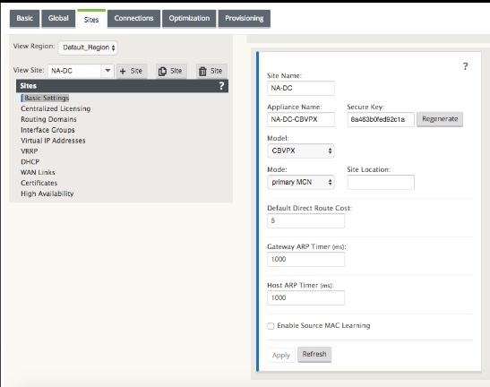Open WAN Links section
The height and width of the screenshot is (387, 490).
[38, 172]
